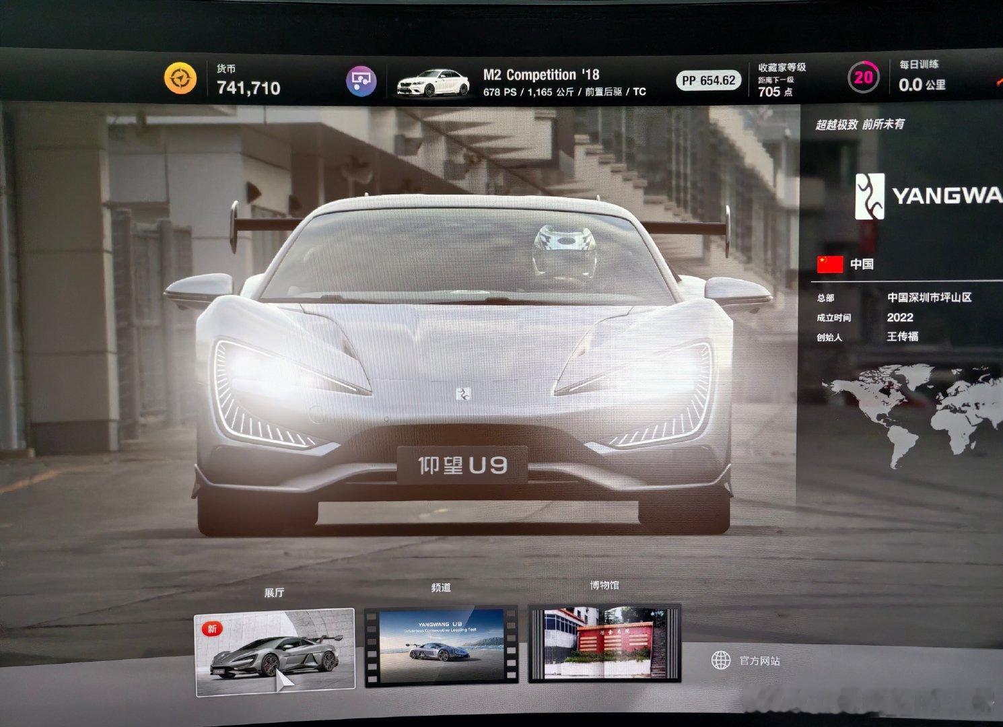Screen dimensions: 1003x727
Task: Click the gold credits coin icon
Action: point(181,79)
